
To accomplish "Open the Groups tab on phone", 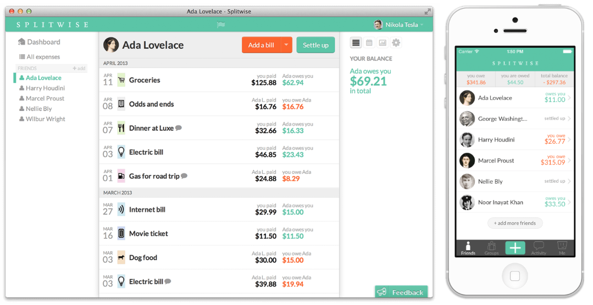I will click(x=491, y=248).
